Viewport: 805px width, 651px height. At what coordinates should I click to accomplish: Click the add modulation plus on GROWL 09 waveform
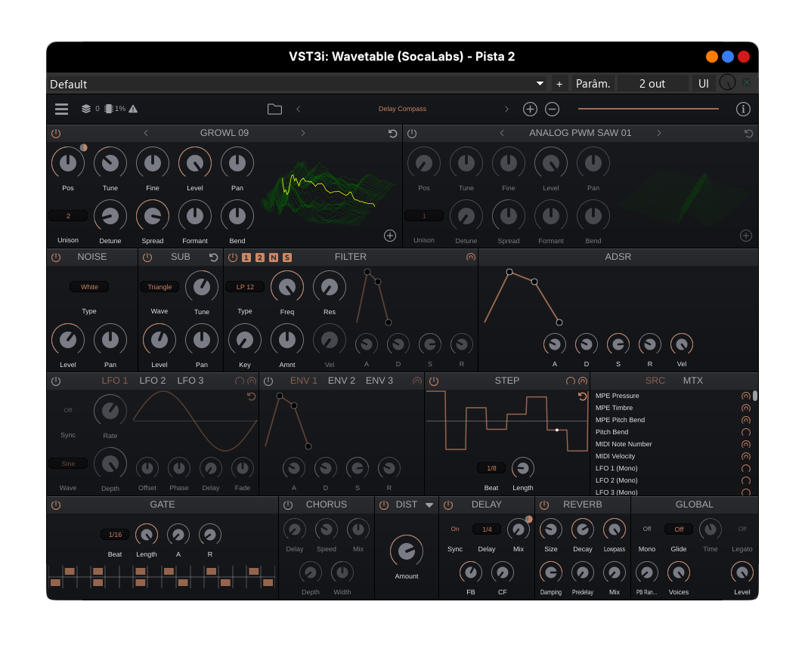[x=390, y=236]
